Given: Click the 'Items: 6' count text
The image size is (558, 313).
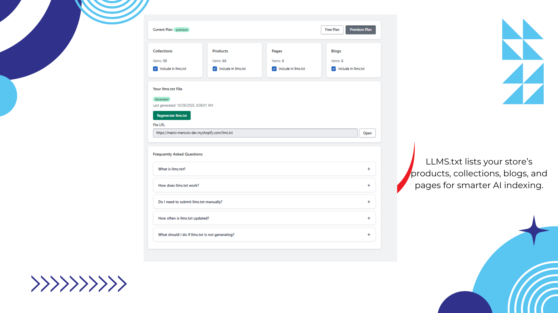Looking at the screenshot, I should (x=337, y=61).
